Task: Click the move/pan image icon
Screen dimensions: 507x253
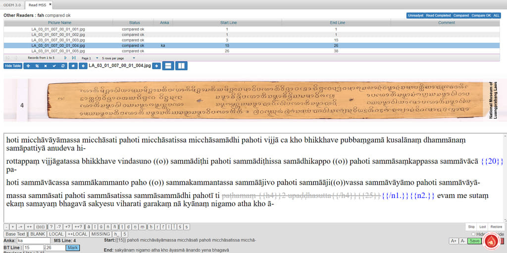Action: point(28,66)
